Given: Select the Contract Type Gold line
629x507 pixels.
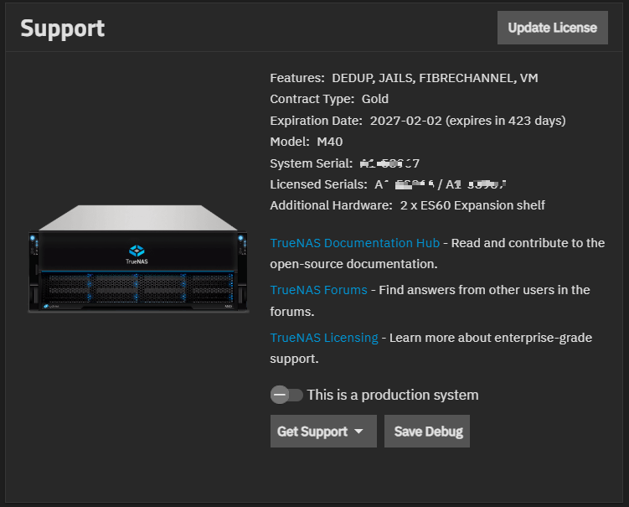Looking at the screenshot, I should (x=329, y=99).
